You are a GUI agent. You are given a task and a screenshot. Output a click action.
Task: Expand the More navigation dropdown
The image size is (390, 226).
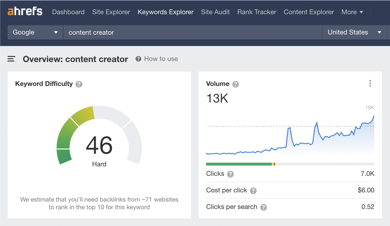[352, 12]
